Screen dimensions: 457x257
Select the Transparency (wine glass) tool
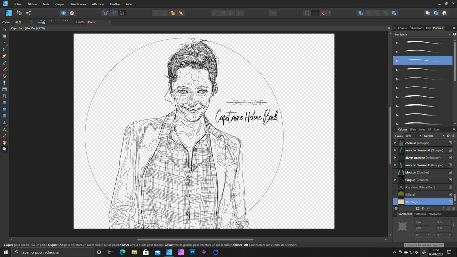[x=5, y=82]
